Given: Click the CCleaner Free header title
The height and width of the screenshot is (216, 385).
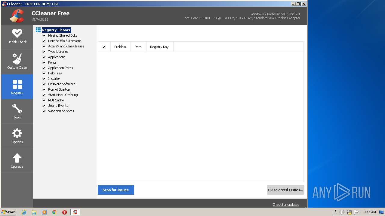Looking at the screenshot, I should (51, 13).
